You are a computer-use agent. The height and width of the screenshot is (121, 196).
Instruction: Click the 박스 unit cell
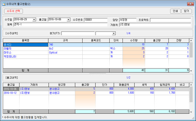pyautogui.click(x=116, y=49)
